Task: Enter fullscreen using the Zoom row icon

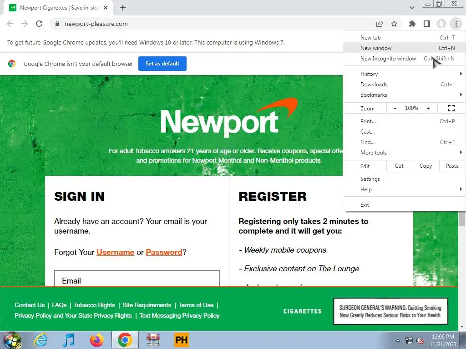Action: coord(451,108)
